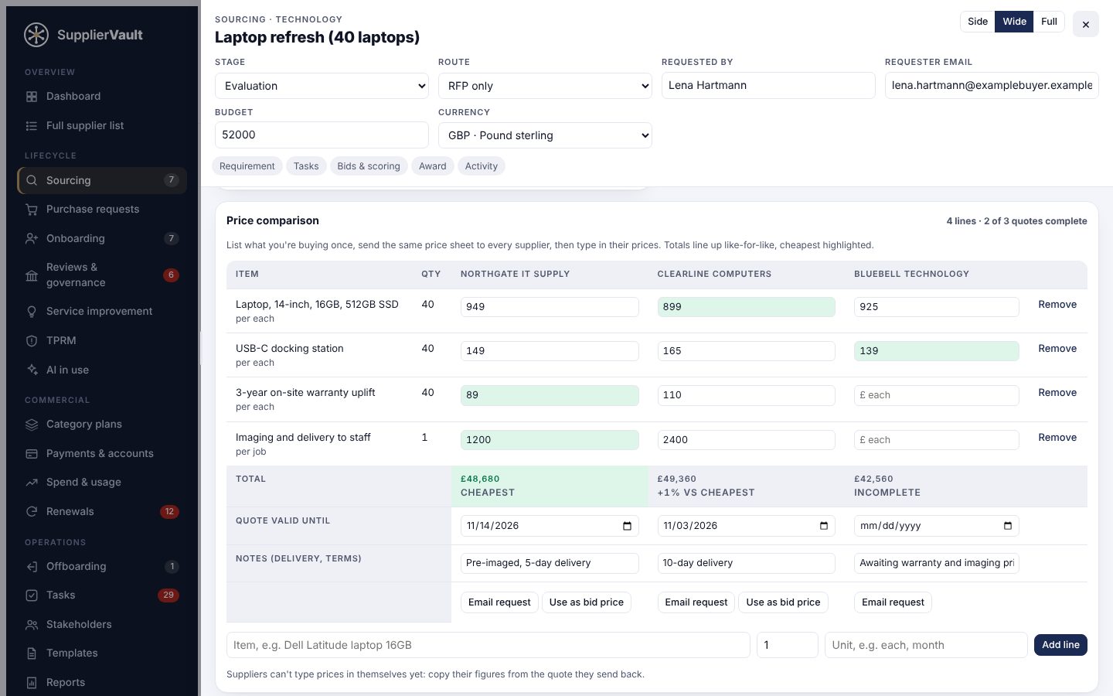This screenshot has width=1113, height=696.
Task: Open the Currency dropdown showing GBP
Action: tap(545, 135)
